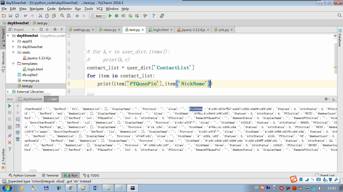Open Replace with the magnifier-A icon
The height and width of the screenshot is (192, 343).
69,16
